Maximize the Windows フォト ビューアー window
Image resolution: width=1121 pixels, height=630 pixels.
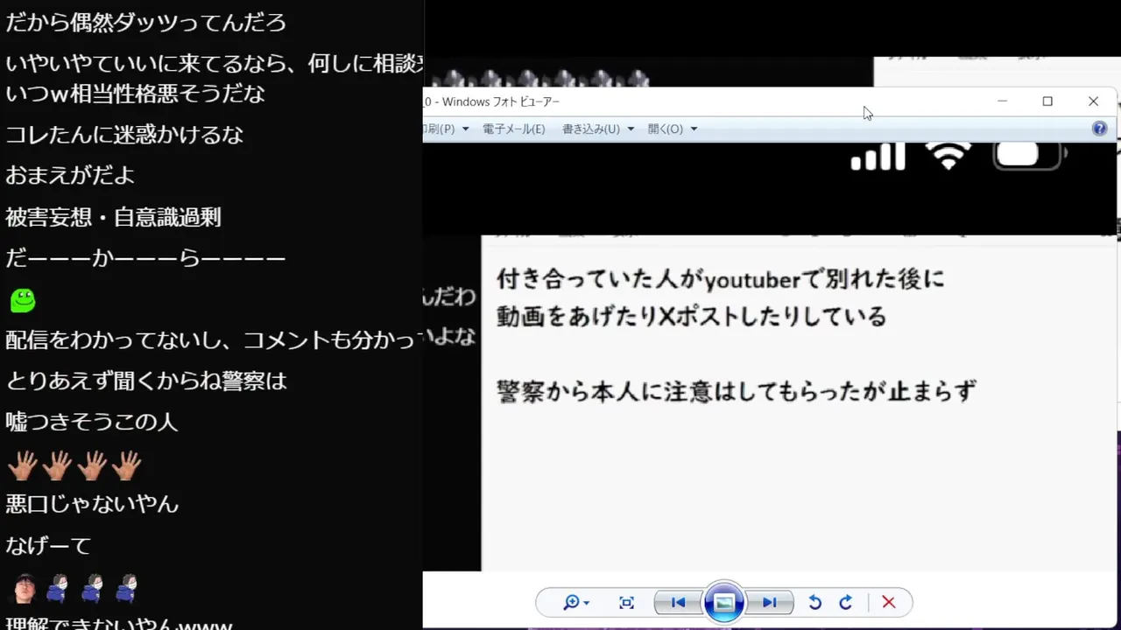(1047, 101)
